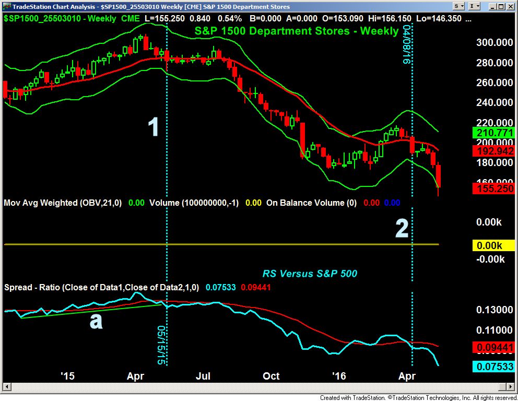This screenshot has height=401, width=518.
Task: Select the "Mov Avg Weighted (OBV,21,0)" indicator label
Action: coord(63,203)
